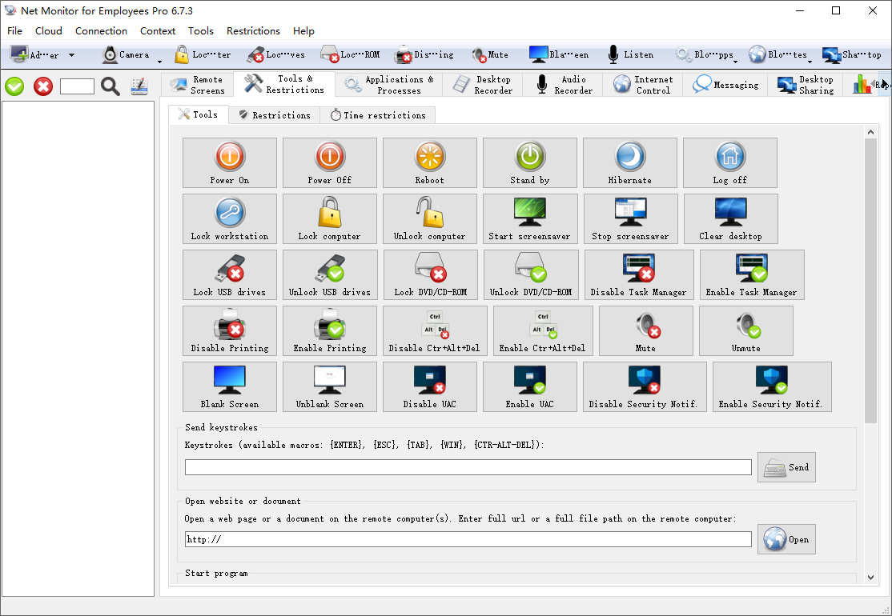
Task: Click Unlock computer tool
Action: [x=429, y=218]
